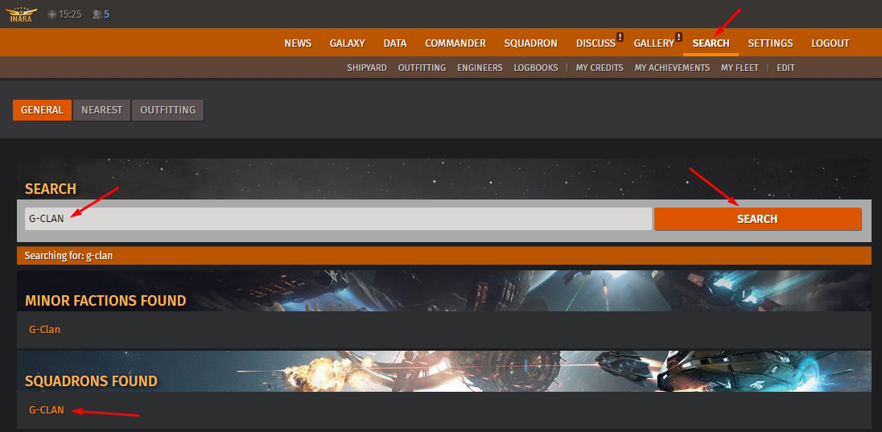Click the online users icon

click(97, 14)
